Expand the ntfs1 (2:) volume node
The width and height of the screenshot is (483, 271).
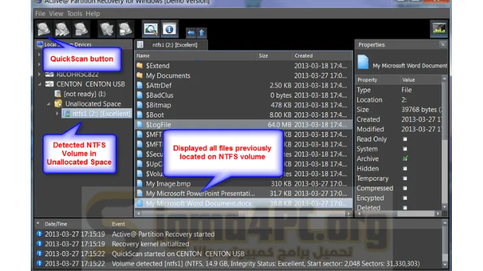pyautogui.click(x=57, y=113)
